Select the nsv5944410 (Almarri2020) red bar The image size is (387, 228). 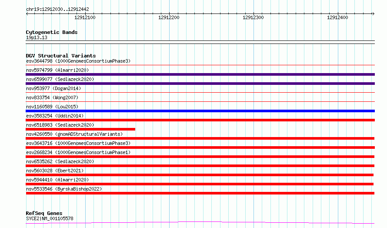point(200,184)
